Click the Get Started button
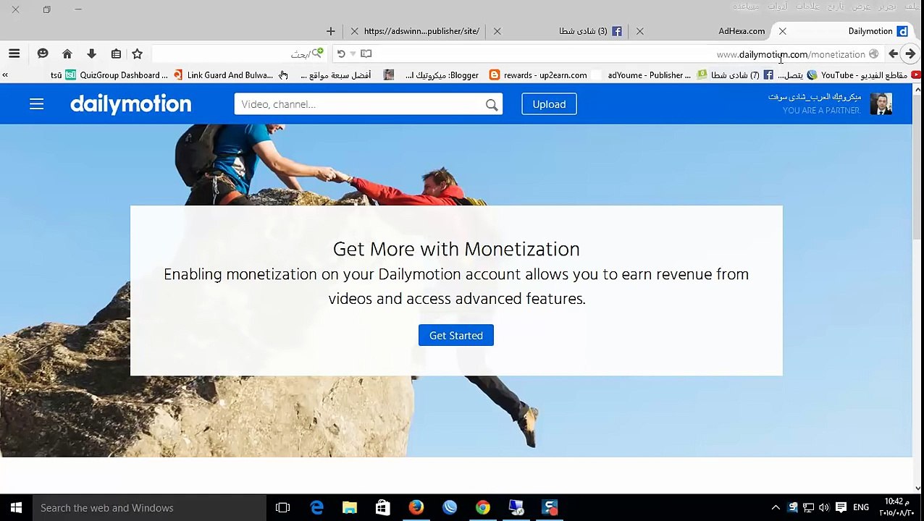This screenshot has height=521, width=924. (x=456, y=335)
